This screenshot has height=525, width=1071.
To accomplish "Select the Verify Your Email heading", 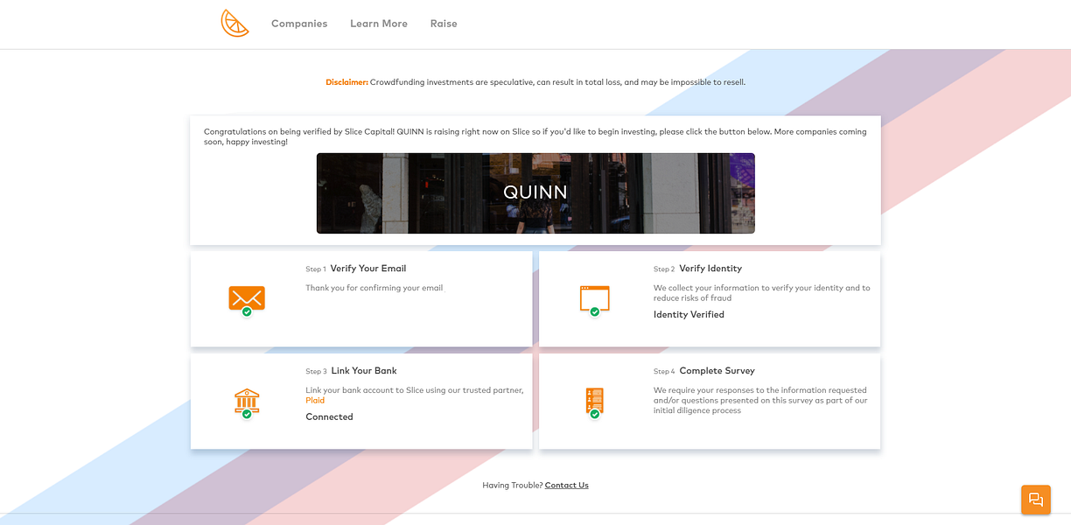I will 368,269.
